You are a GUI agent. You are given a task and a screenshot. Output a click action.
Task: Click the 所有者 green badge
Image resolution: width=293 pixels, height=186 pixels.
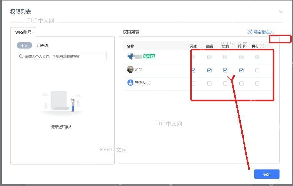pos(149,56)
